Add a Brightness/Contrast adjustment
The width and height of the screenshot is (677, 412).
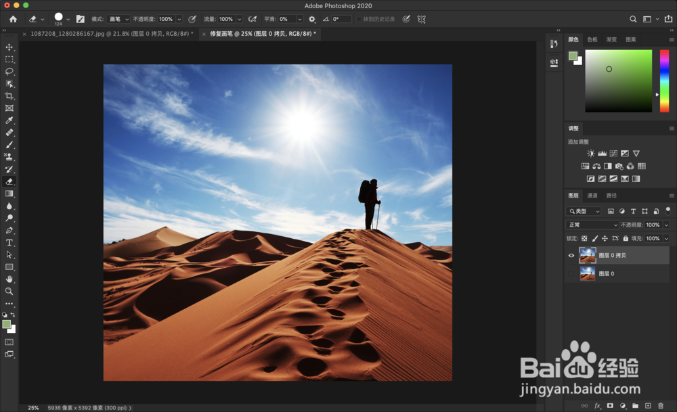point(590,153)
